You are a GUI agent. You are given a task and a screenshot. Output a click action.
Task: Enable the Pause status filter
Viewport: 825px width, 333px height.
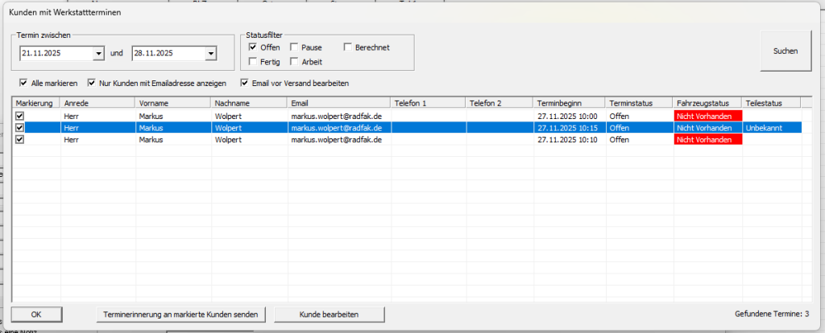(294, 47)
